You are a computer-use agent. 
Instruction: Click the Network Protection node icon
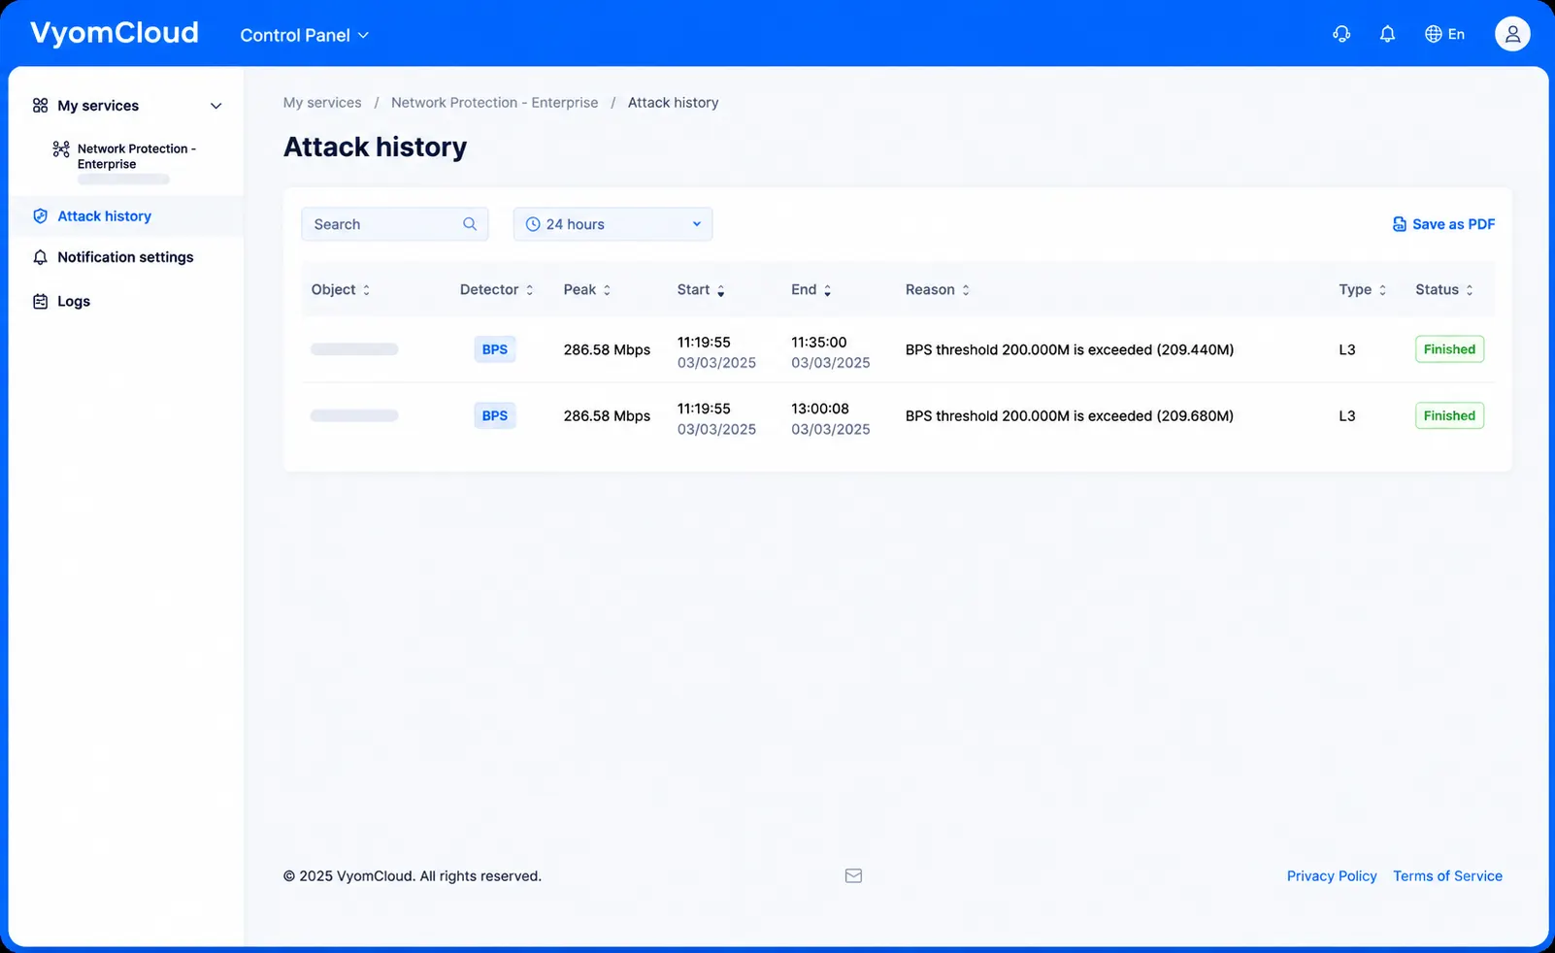click(61, 148)
